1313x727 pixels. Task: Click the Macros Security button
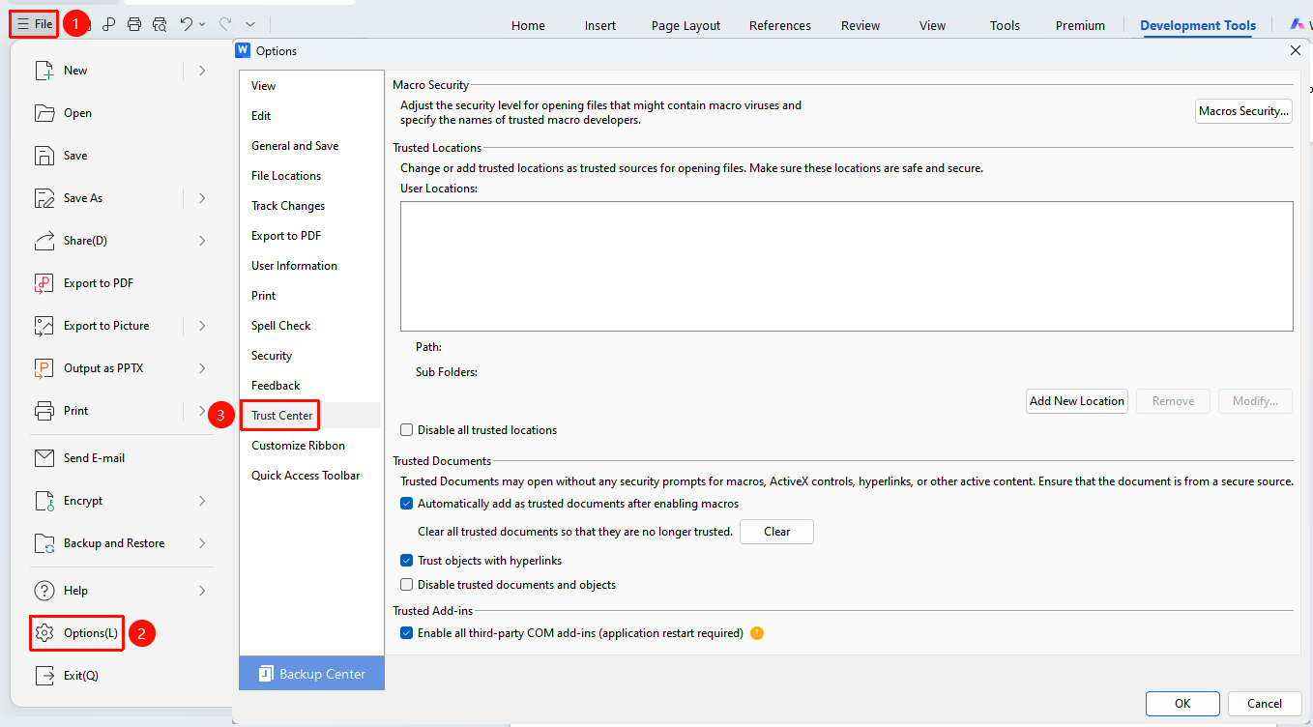(1244, 111)
